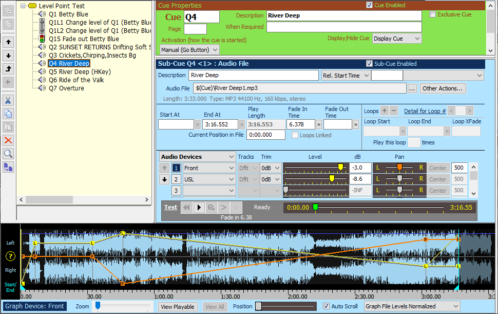
Task: Click the rewind button in the Test transport
Action: (x=187, y=208)
